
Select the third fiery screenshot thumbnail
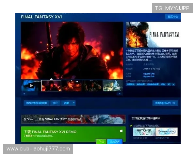click(72, 86)
